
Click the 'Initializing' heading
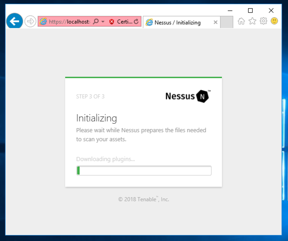pyautogui.click(x=97, y=118)
